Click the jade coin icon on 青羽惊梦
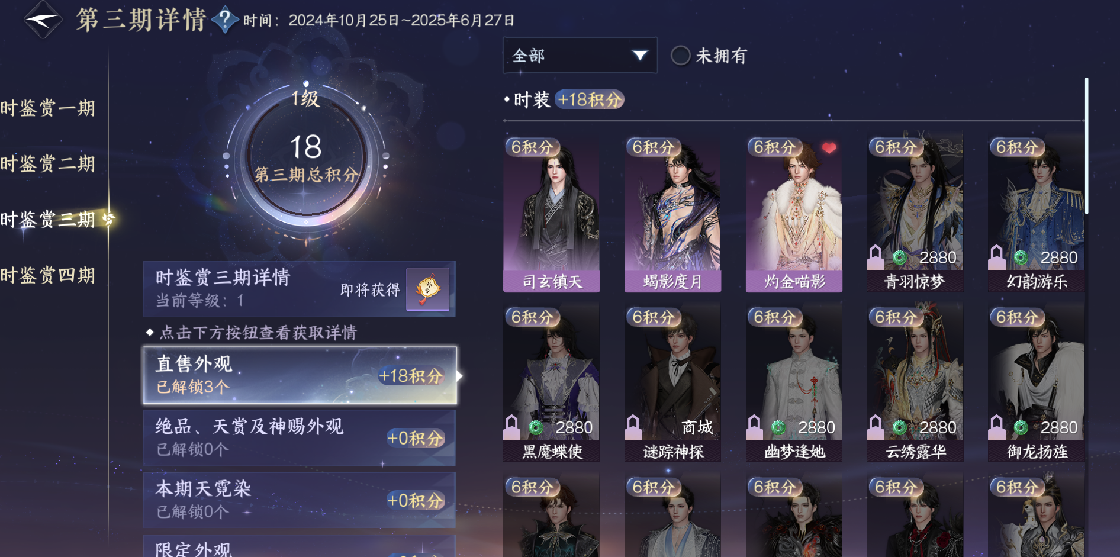Screen dimensions: 1120x557 899,257
